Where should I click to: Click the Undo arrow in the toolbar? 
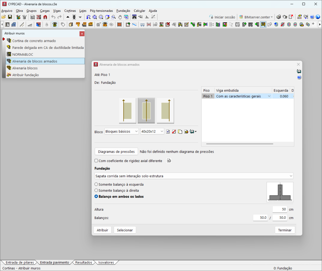click(x=53, y=17)
